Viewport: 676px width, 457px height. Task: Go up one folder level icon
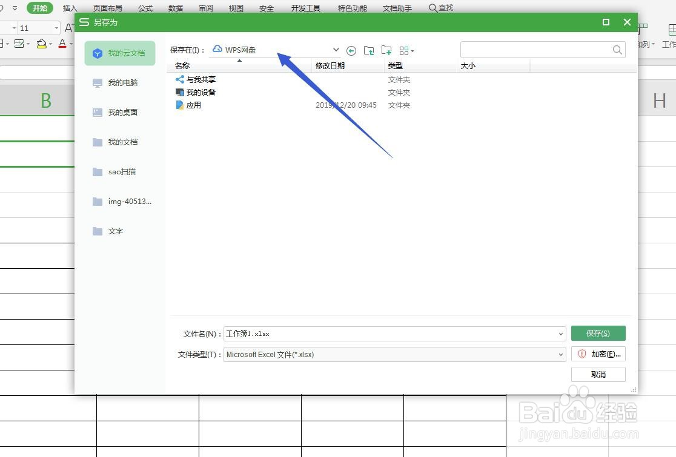tap(369, 50)
